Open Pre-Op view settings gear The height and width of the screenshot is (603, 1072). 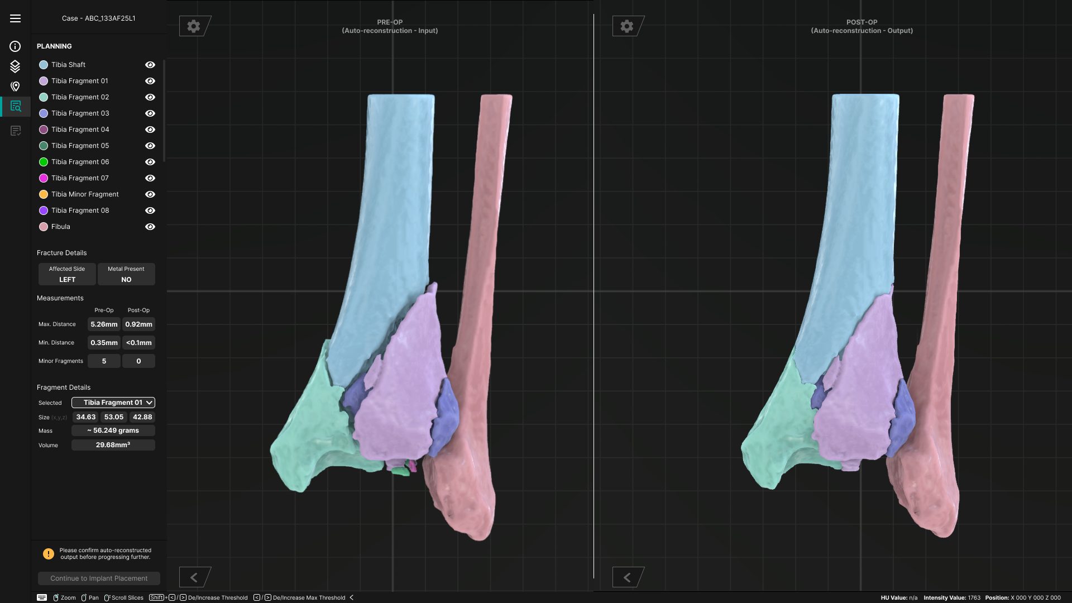point(194,26)
